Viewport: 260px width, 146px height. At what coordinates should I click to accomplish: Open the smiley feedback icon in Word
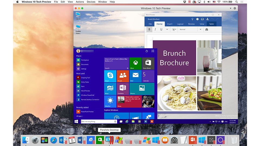197,19
